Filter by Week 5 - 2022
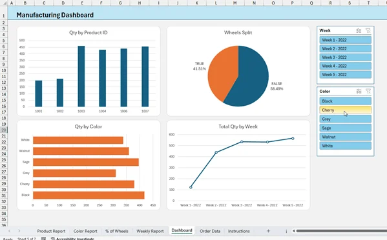The image size is (387, 240). [345, 74]
